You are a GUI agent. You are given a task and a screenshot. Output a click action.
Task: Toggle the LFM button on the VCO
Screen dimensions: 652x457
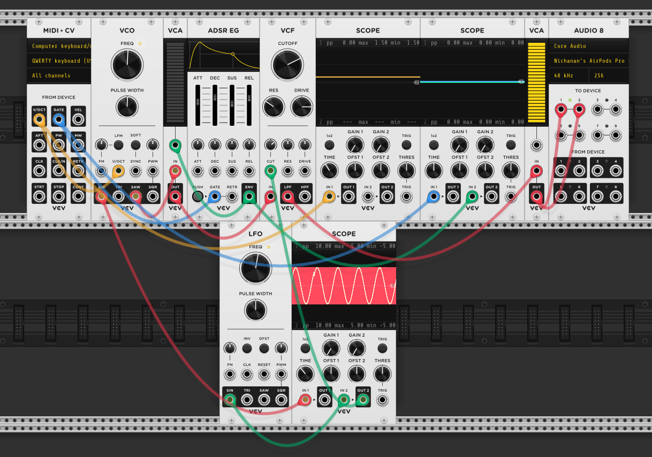(118, 144)
